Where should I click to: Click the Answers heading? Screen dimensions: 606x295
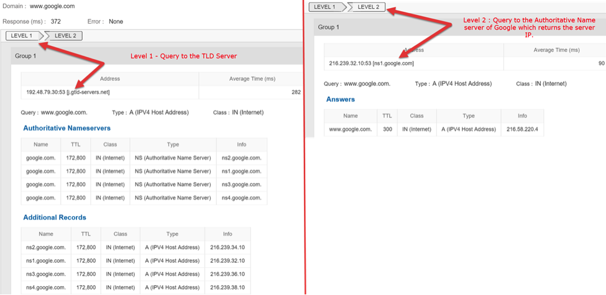coord(341,99)
